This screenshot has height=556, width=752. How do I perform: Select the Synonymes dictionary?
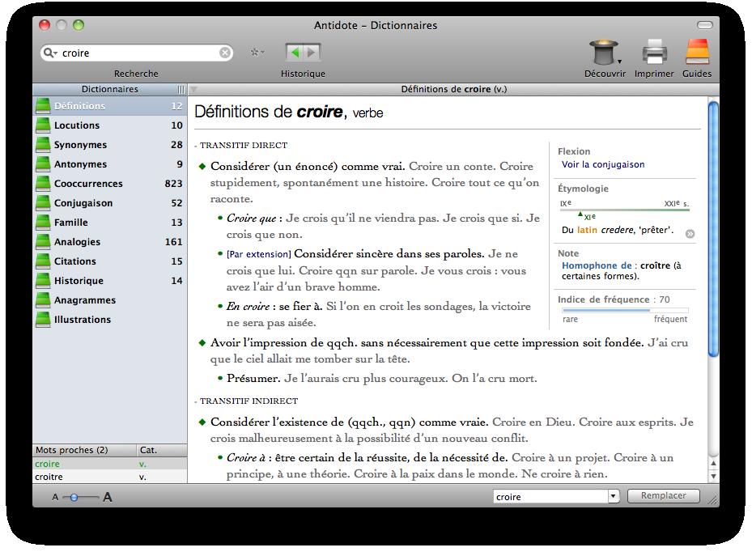pyautogui.click(x=110, y=145)
